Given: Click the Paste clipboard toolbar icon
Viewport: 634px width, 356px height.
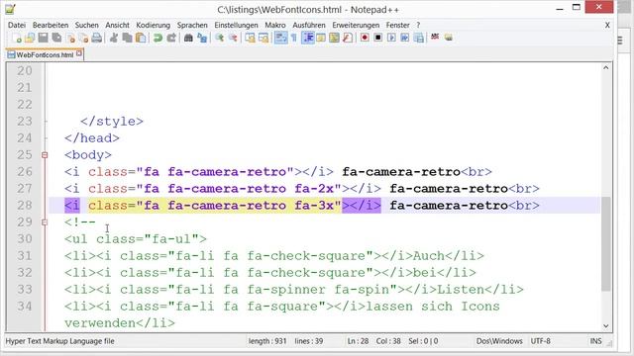Looking at the screenshot, I should click(x=141, y=38).
